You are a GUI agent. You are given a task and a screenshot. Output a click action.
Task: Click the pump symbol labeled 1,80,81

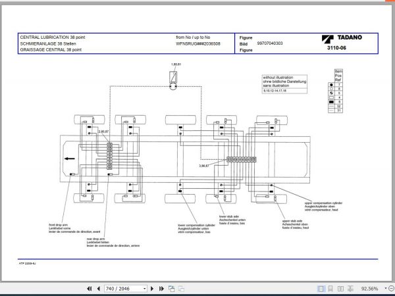point(173,80)
